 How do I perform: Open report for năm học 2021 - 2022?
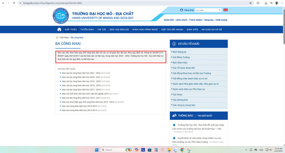[81, 73]
